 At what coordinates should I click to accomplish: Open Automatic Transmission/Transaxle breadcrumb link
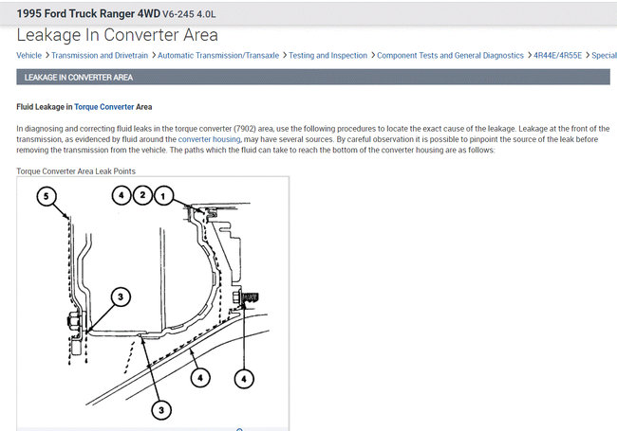pos(218,55)
